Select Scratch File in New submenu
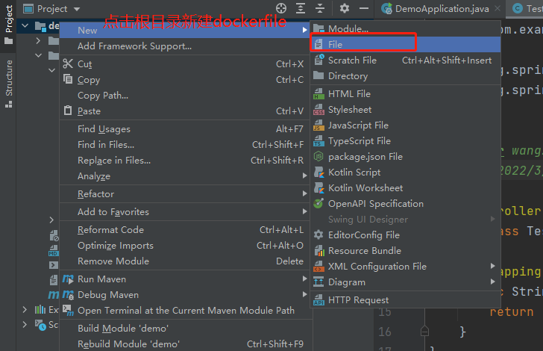The image size is (543, 351). click(405, 60)
